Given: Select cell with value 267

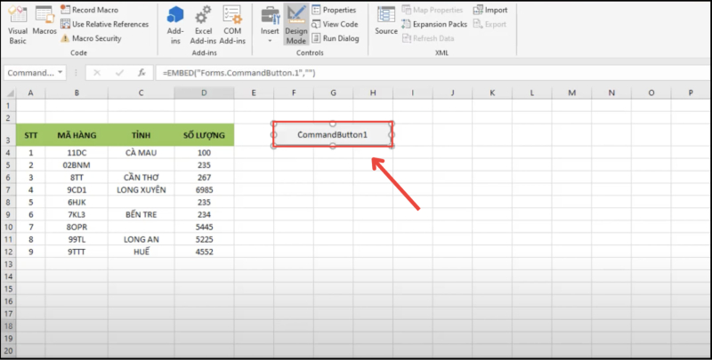Looking at the screenshot, I should [x=204, y=177].
